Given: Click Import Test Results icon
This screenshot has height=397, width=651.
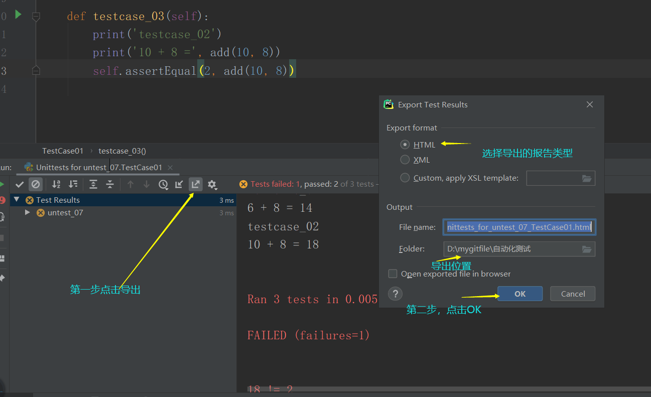Looking at the screenshot, I should (179, 185).
